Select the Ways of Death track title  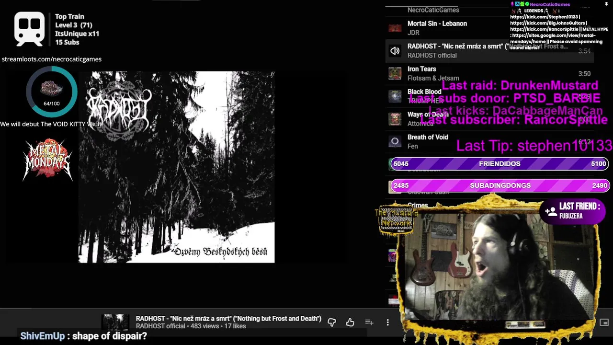pyautogui.click(x=428, y=115)
